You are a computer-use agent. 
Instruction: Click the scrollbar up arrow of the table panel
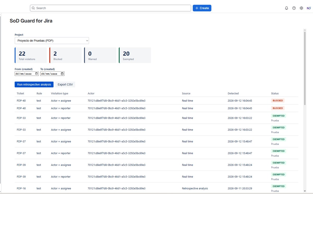(x=305, y=30)
